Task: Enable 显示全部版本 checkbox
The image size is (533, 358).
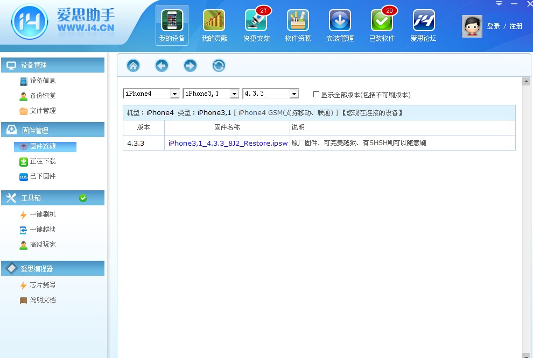Action: [x=316, y=94]
